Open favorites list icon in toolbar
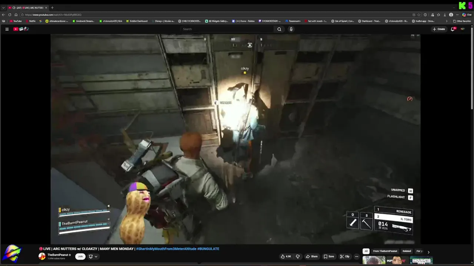Viewport: 474px width, 266px height. click(438, 15)
